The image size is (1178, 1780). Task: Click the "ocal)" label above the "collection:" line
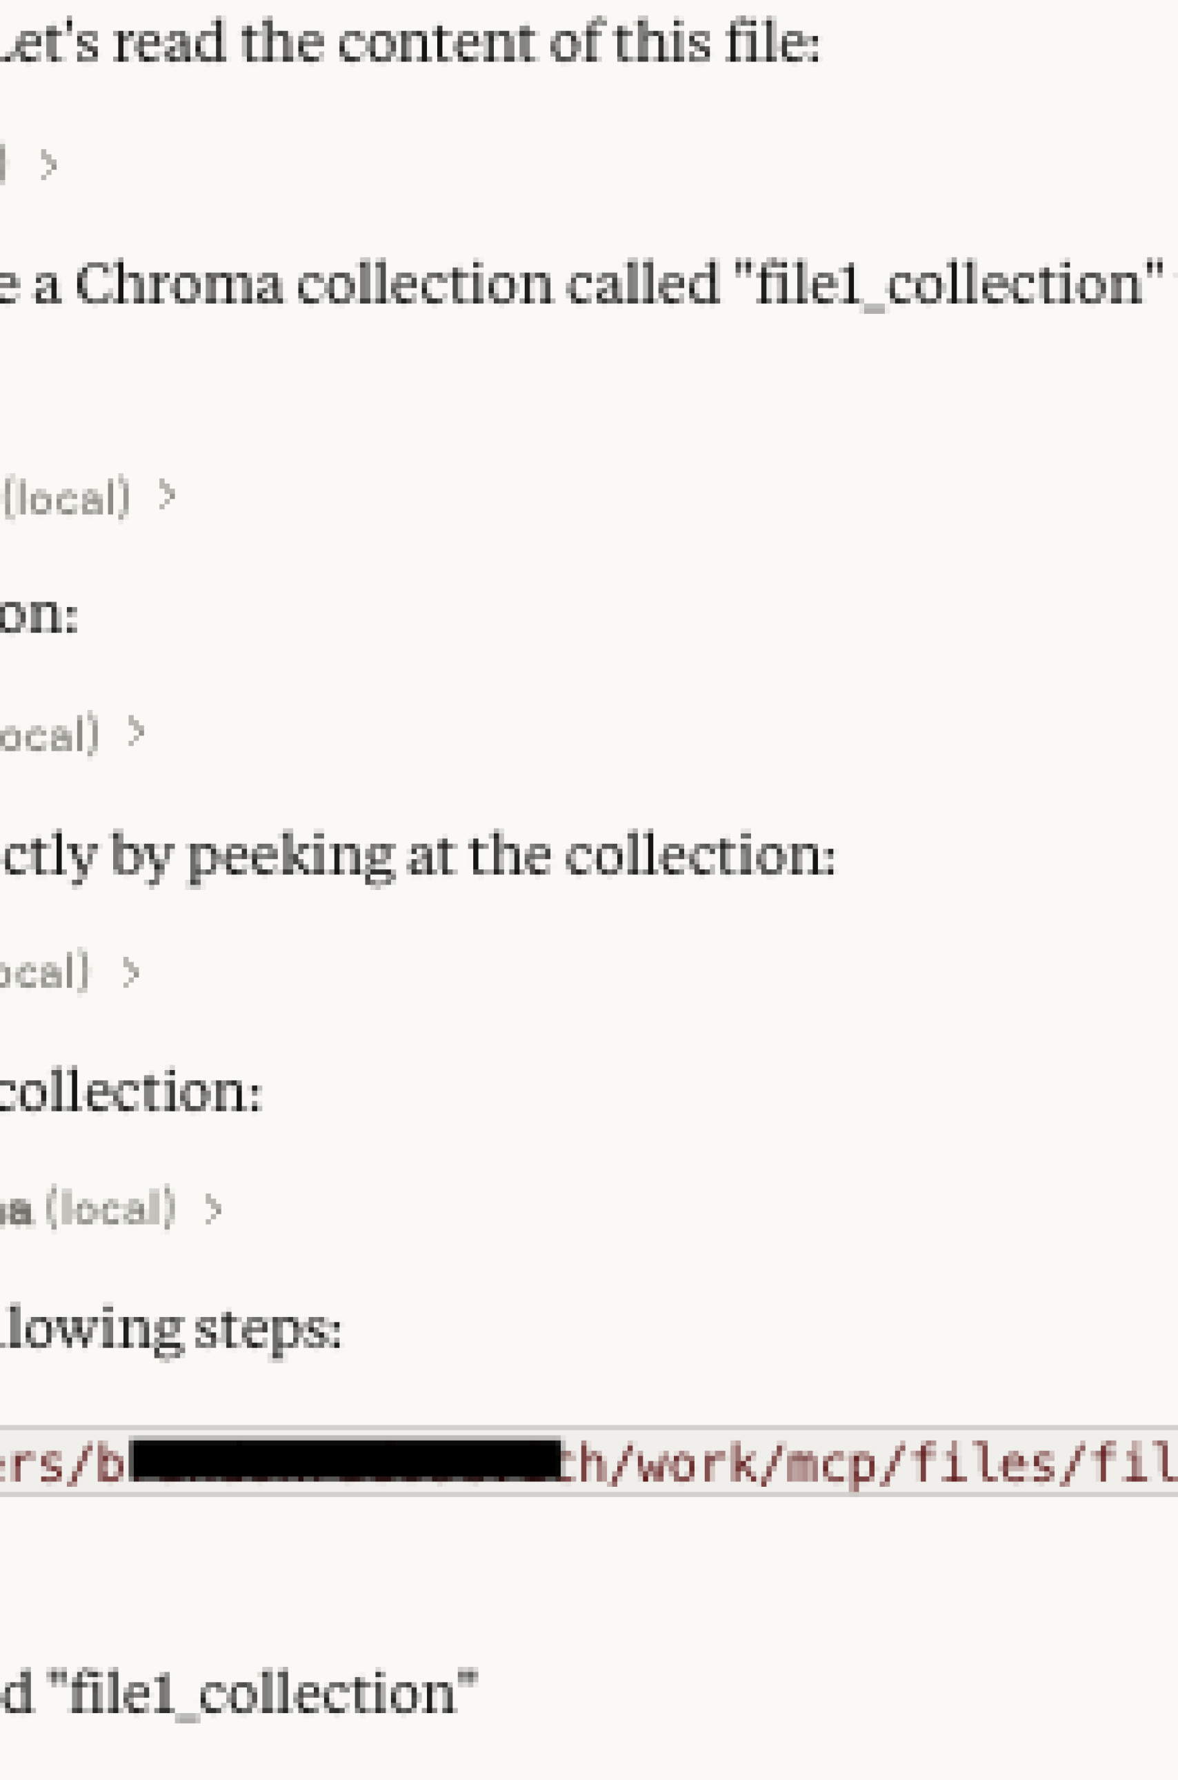point(45,972)
